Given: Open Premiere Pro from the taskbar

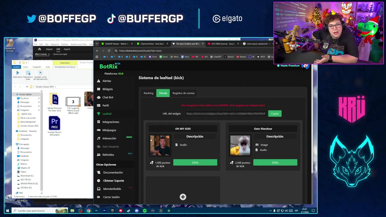Looking at the screenshot, I should click(x=104, y=211).
